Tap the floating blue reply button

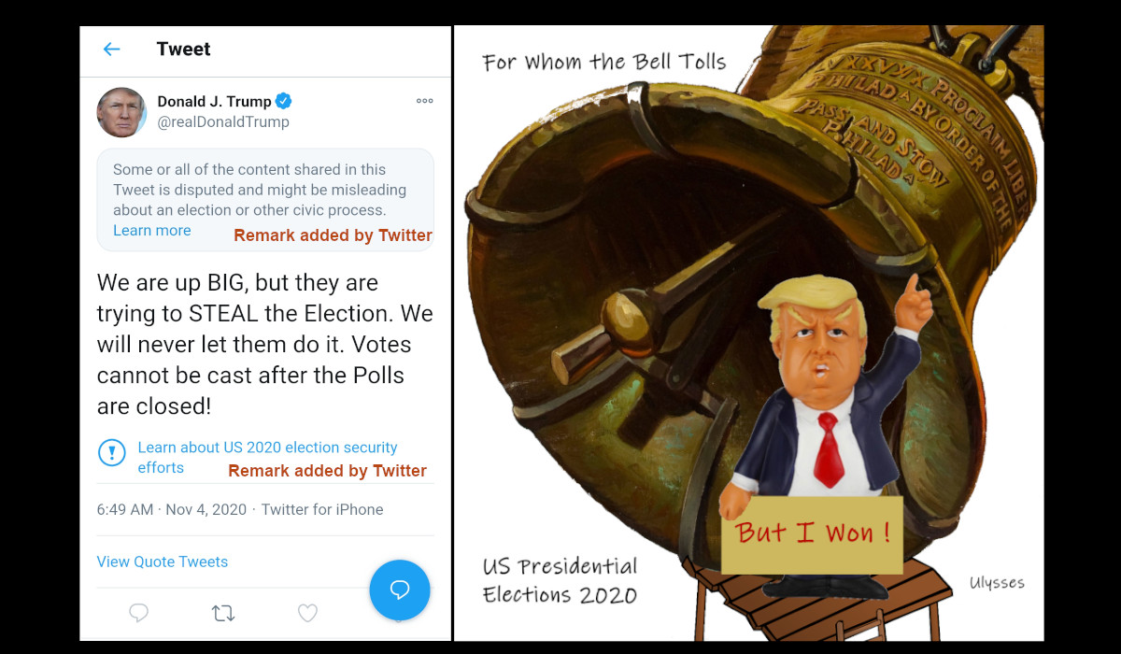400,590
